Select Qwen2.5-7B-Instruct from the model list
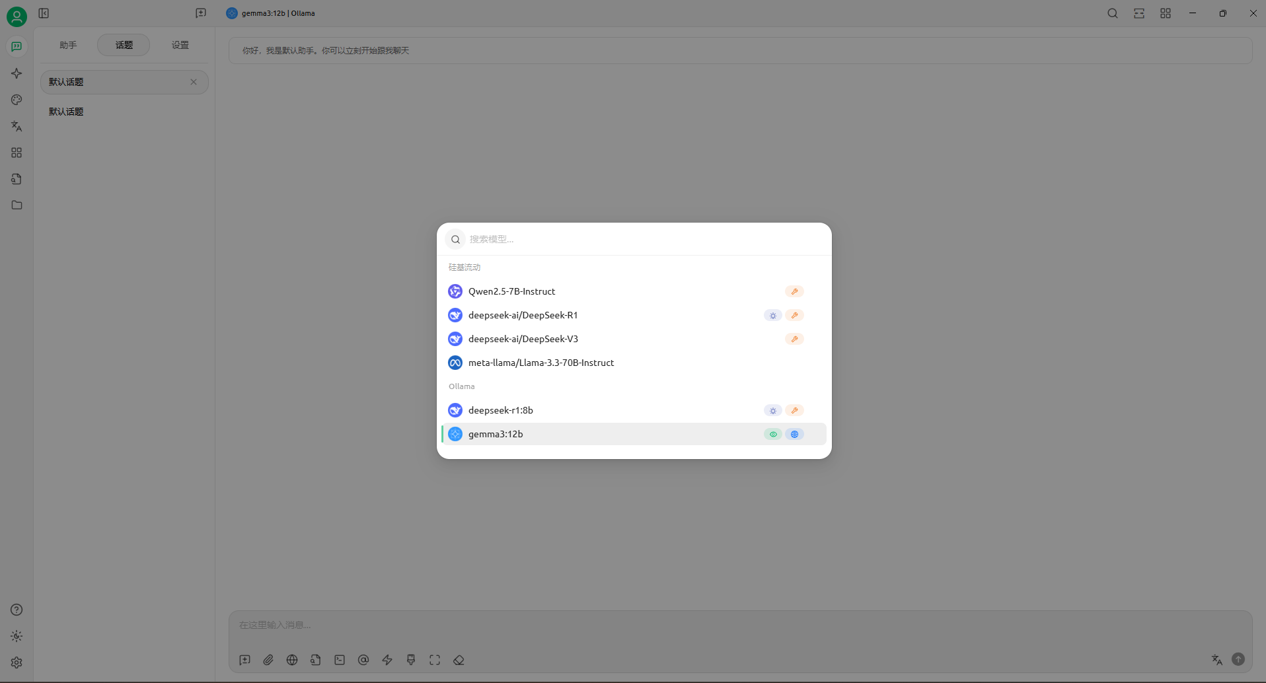Image resolution: width=1266 pixels, height=683 pixels. [x=511, y=291]
